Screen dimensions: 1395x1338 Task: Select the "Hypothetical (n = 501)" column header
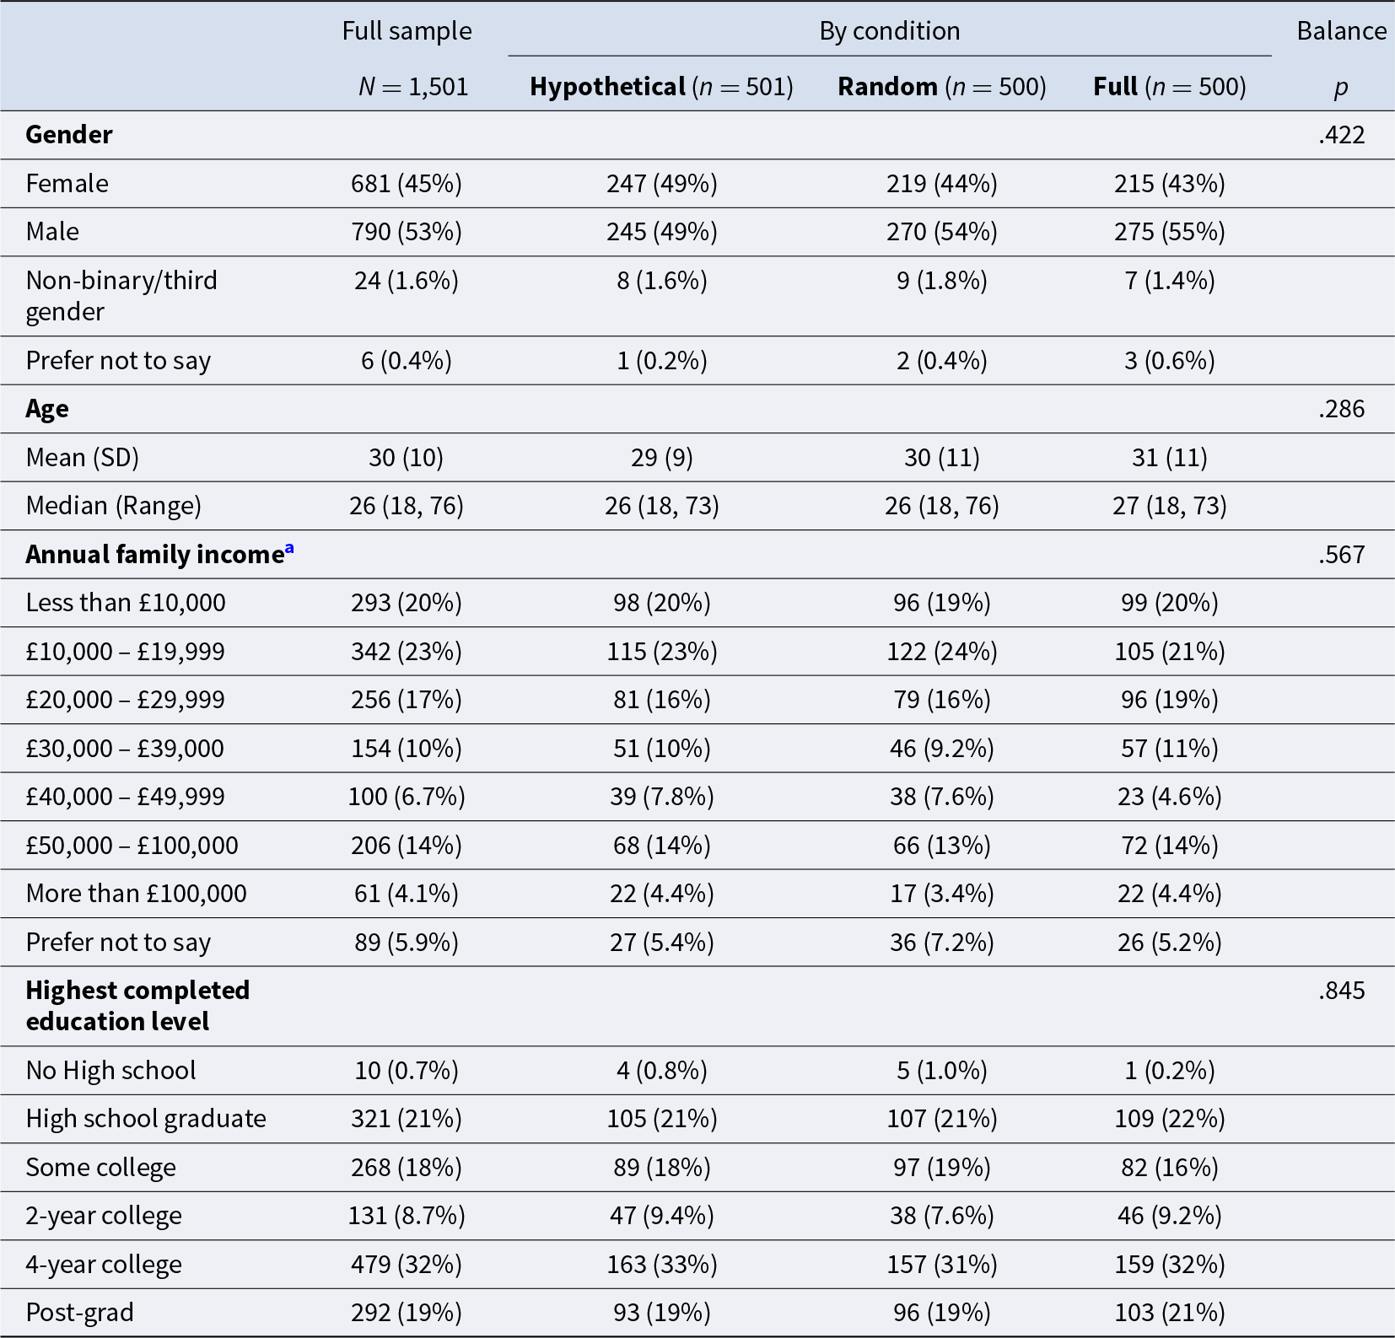(x=661, y=87)
